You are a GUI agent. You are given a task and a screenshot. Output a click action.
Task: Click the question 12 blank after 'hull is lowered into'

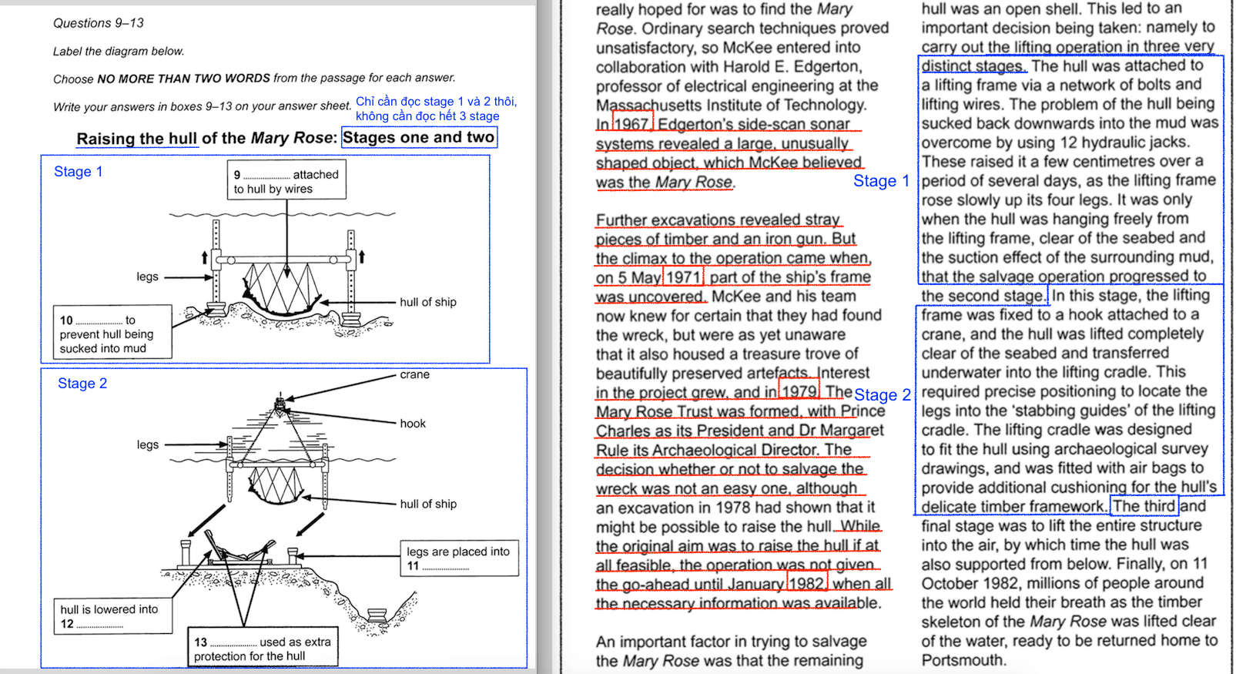tap(100, 625)
